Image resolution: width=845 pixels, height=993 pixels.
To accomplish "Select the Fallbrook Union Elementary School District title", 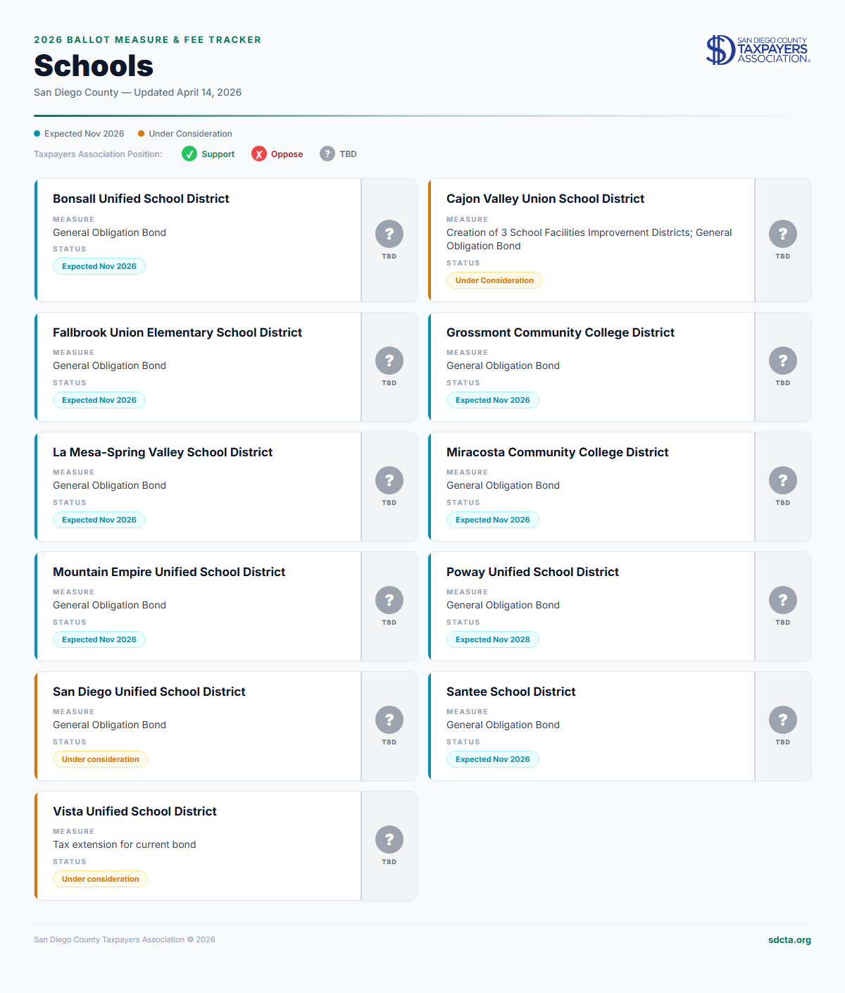I will pos(177,332).
